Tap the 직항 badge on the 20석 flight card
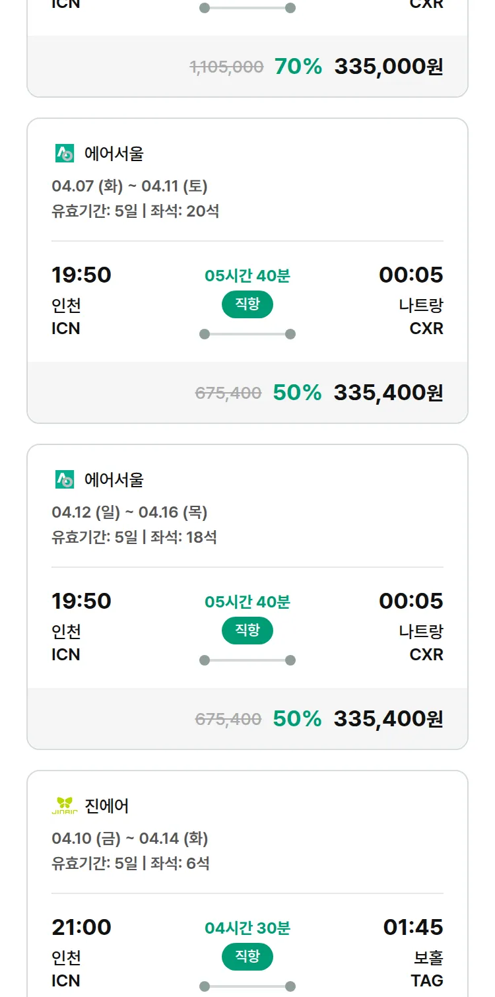The height and width of the screenshot is (997, 495). (x=247, y=304)
